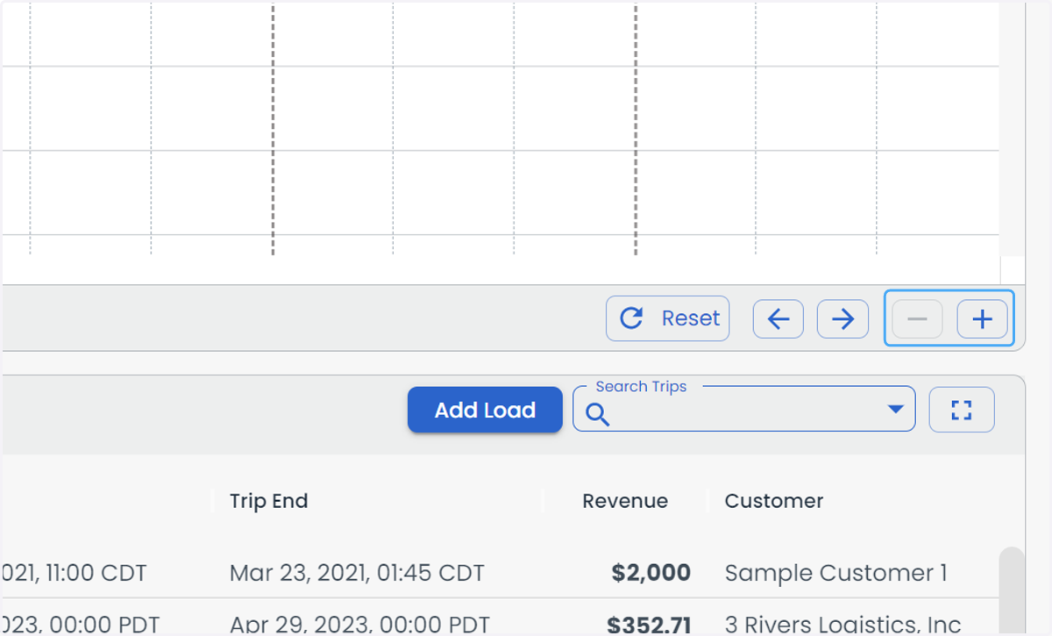Select the Mar 23, 2021, 01:45 CDT cell
Viewport: 1052px width, 636px height.
[x=357, y=573]
